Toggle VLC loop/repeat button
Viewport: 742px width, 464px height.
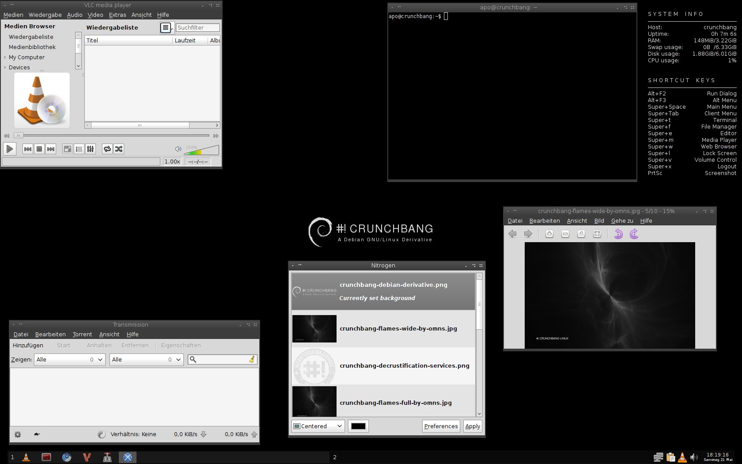[107, 149]
